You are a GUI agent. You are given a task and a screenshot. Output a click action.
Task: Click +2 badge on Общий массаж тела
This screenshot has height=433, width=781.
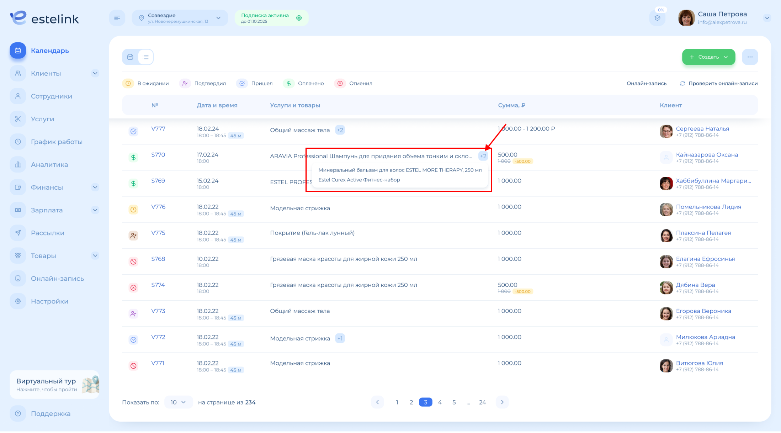click(340, 130)
